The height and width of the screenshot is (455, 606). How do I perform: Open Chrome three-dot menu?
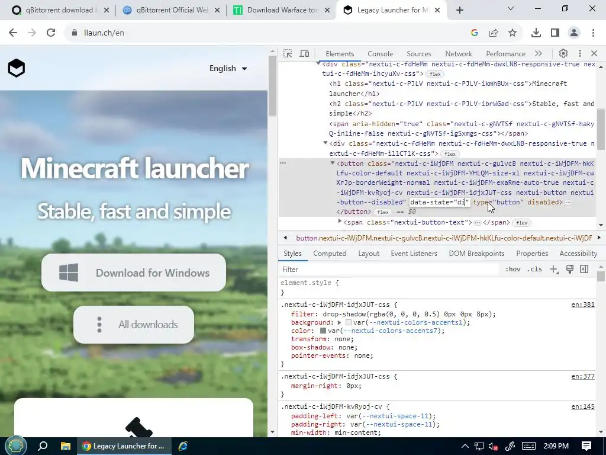click(593, 33)
